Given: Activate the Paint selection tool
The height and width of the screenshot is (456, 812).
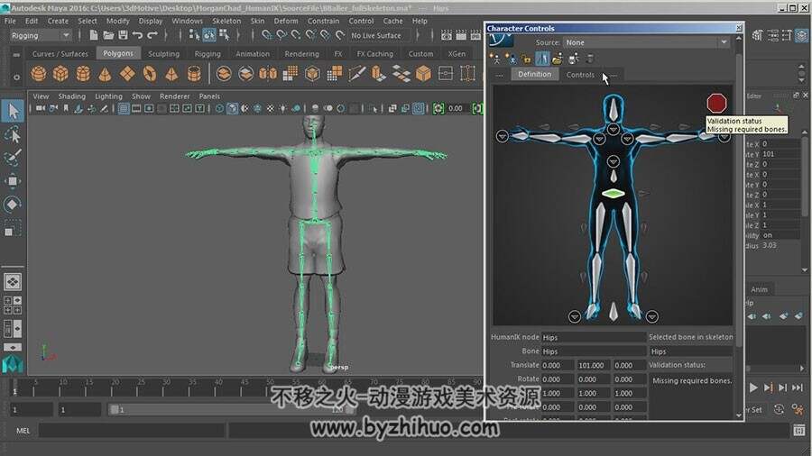Looking at the screenshot, I should (x=13, y=157).
